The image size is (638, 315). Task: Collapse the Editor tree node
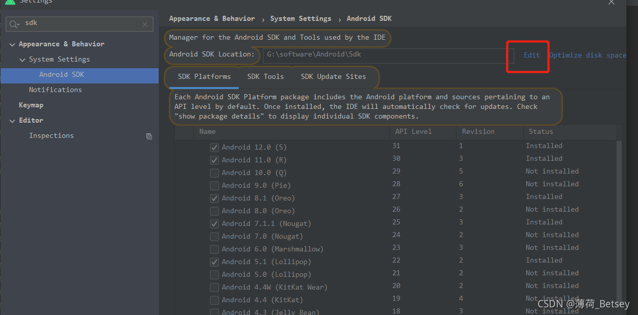(12, 121)
